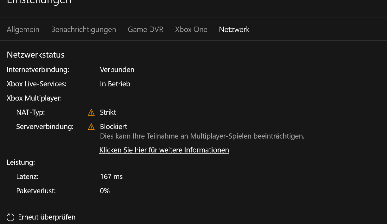Click the 0% Paketverlust value
The image size is (387, 224).
tap(105, 191)
